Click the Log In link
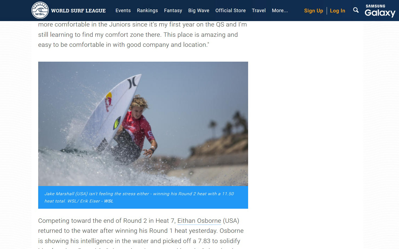Viewport: 399px width, 249px height. 338,11
